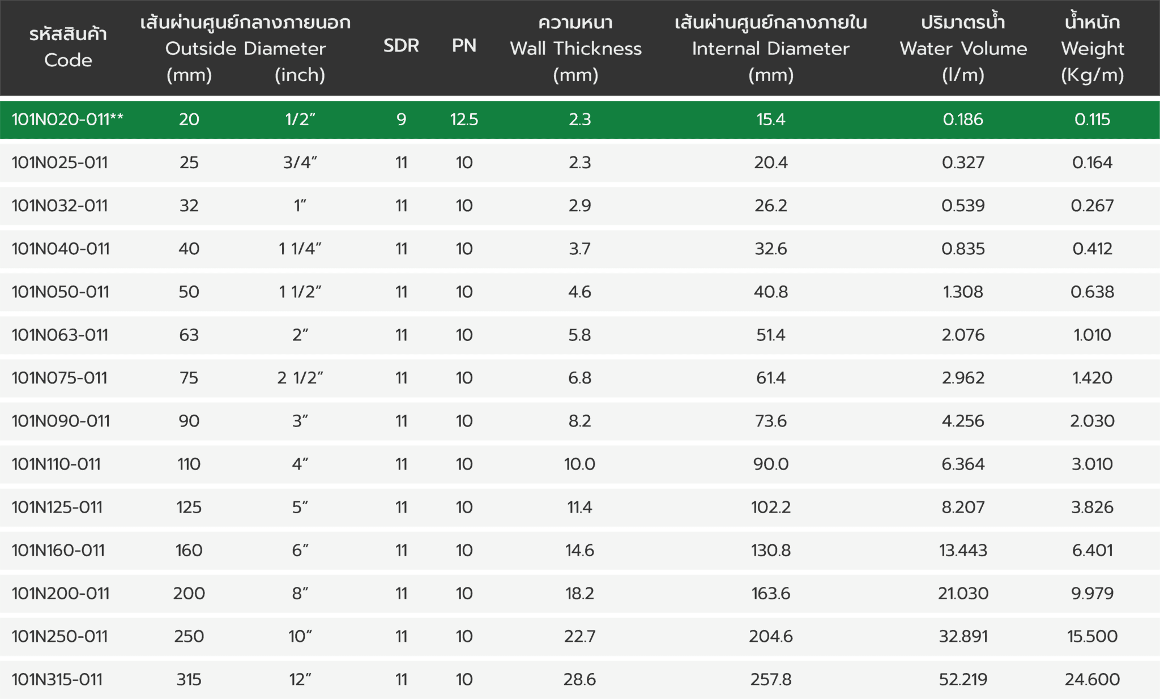
Task: Select product code 101N025-011
Action: pos(59,163)
